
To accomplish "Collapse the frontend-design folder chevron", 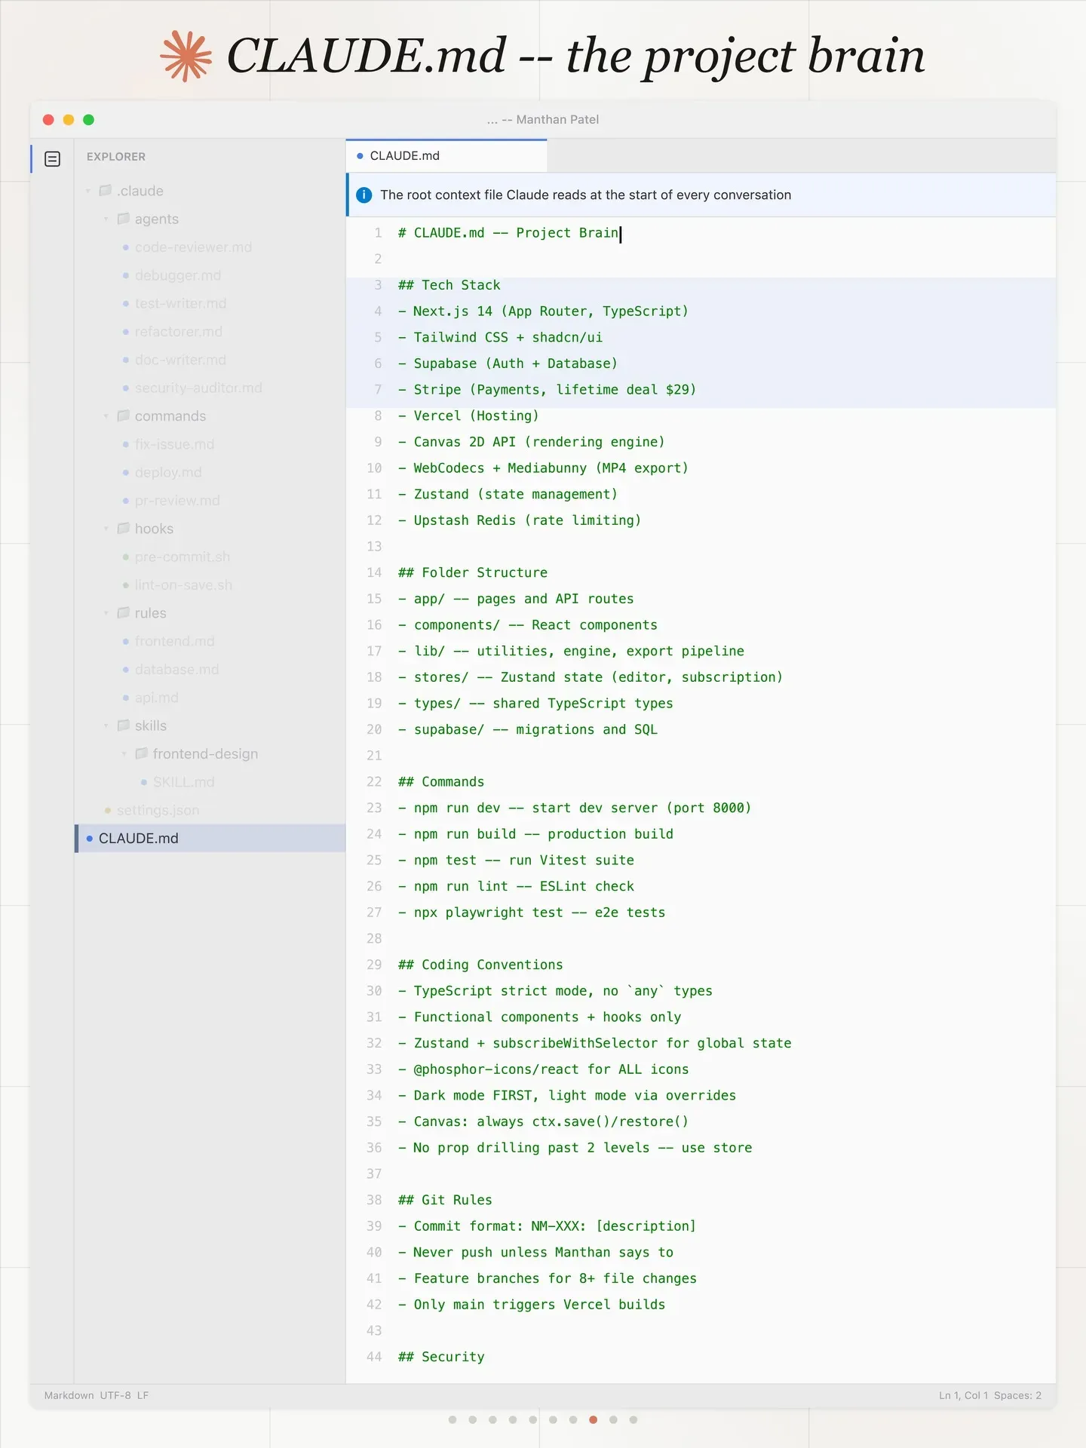I will click(x=124, y=753).
